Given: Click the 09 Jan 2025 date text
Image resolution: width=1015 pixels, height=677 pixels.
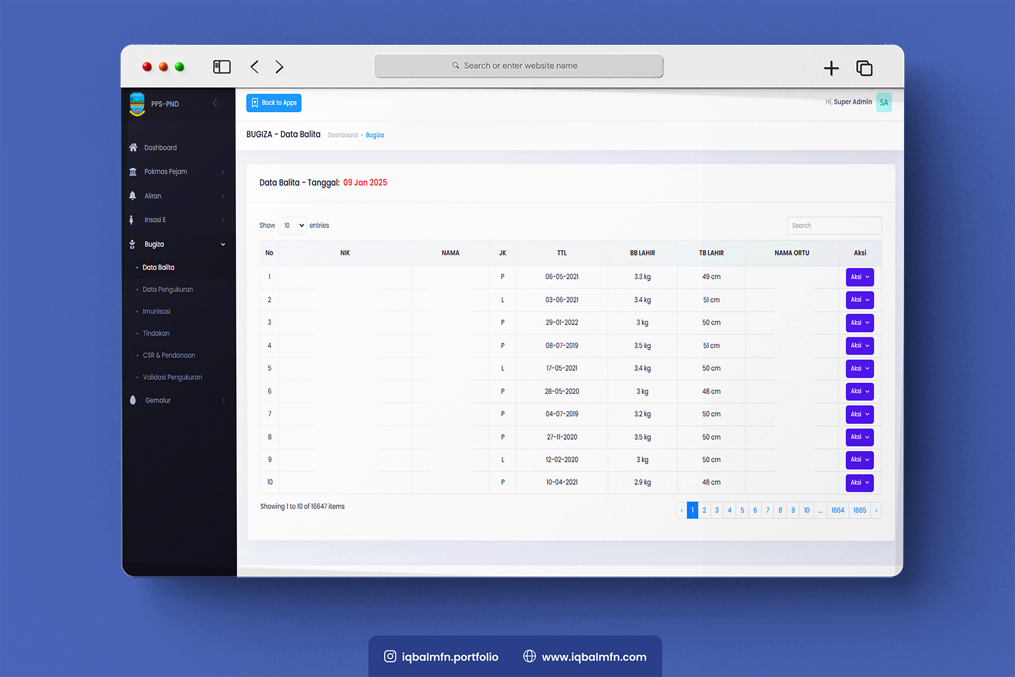Looking at the screenshot, I should point(365,182).
